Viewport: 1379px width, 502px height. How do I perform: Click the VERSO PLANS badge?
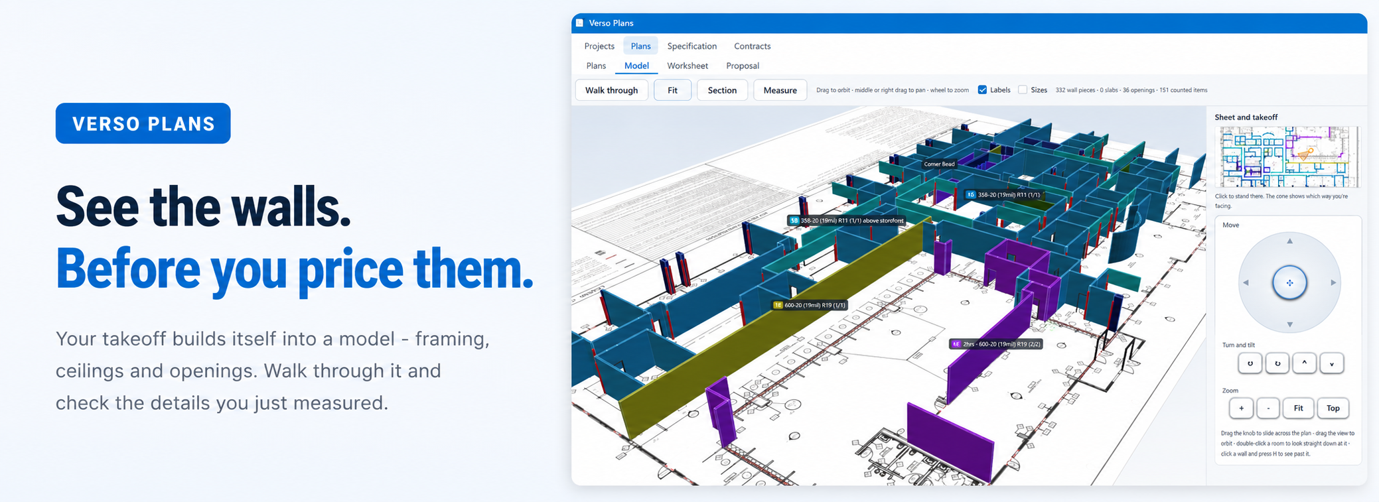(143, 123)
